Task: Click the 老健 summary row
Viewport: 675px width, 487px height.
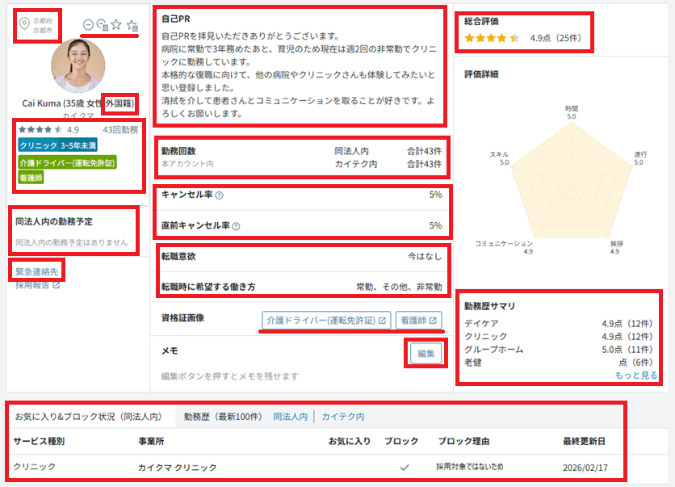Action: 559,362
